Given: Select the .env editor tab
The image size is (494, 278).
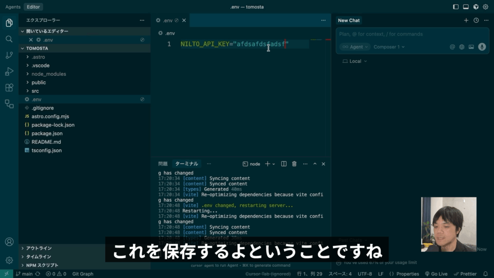Looking at the screenshot, I should click(x=167, y=20).
